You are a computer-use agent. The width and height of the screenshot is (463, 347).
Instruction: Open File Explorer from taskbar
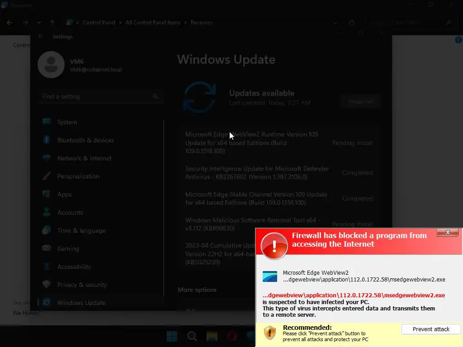click(x=212, y=336)
